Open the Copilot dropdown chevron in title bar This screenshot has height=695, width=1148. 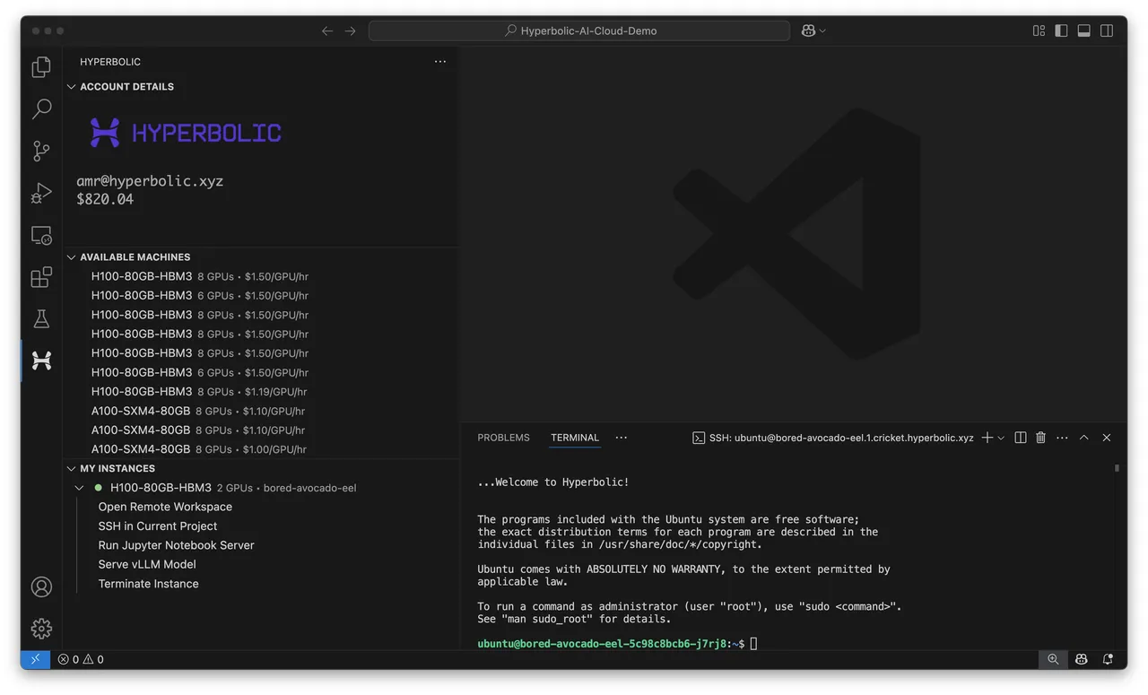[822, 30]
